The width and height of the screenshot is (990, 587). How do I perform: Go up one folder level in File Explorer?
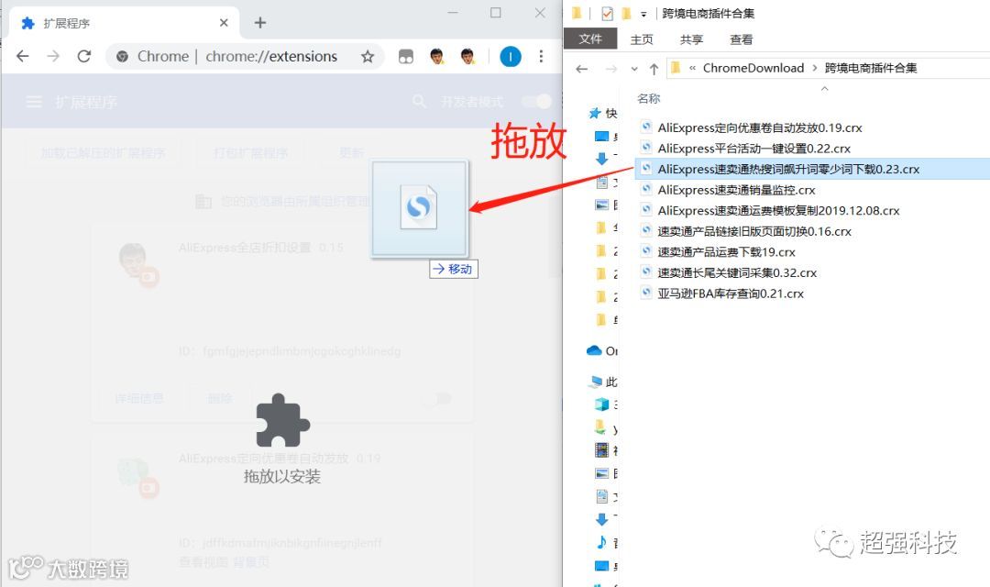tap(654, 69)
